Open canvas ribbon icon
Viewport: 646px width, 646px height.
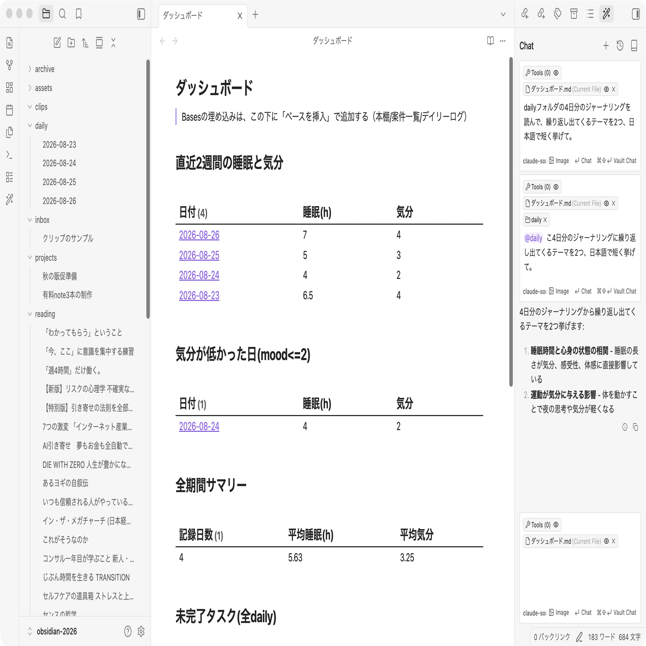(x=9, y=87)
